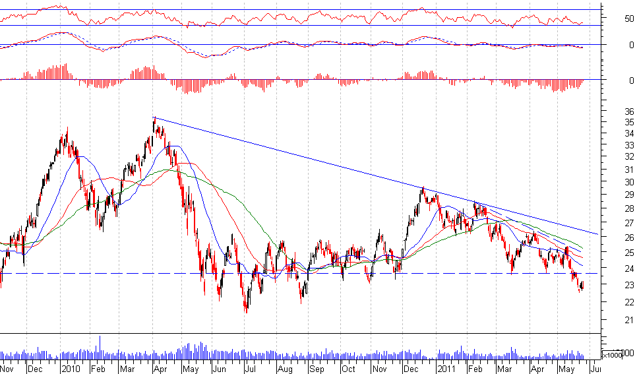Click the 2010 year label on time axis
Viewport: 637px width, 374px height.
click(71, 369)
